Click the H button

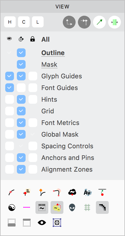(x=10, y=22)
